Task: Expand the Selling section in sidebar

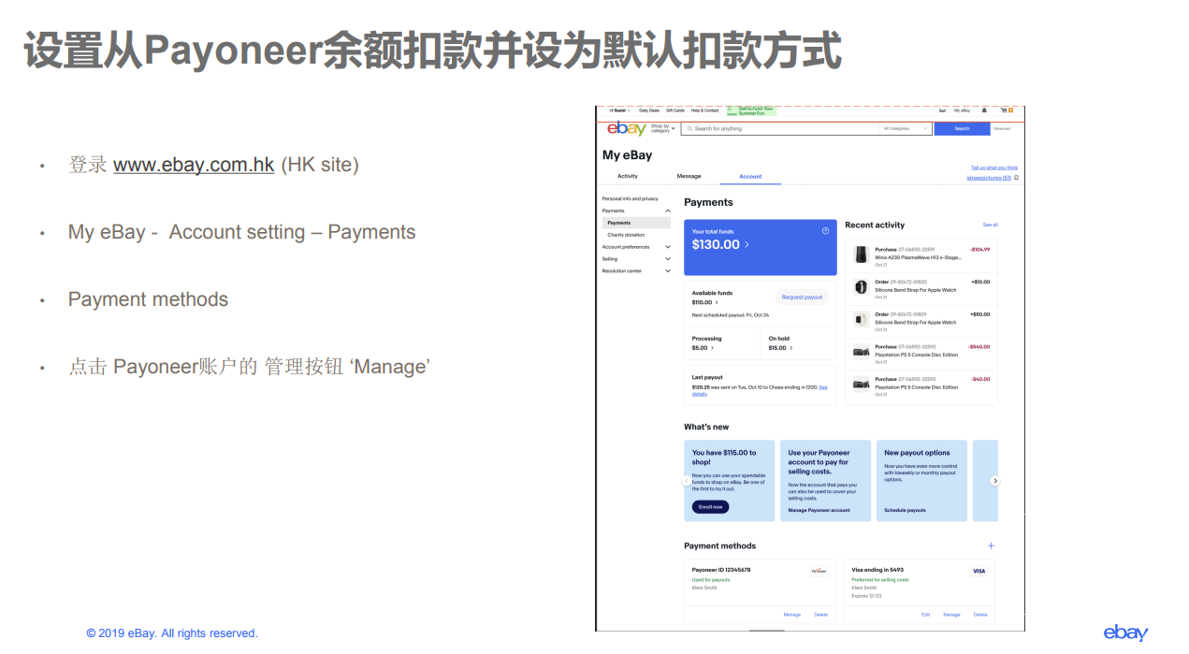Action: click(667, 259)
